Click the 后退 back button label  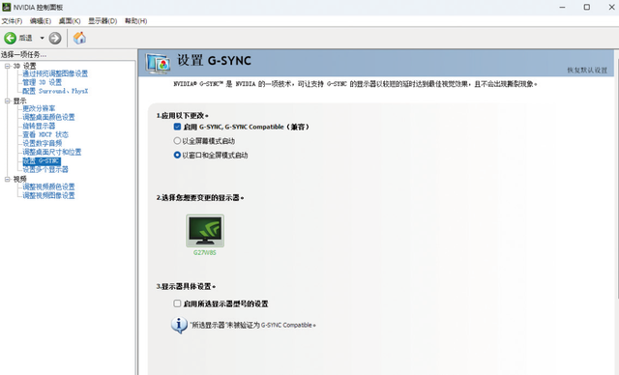point(25,38)
